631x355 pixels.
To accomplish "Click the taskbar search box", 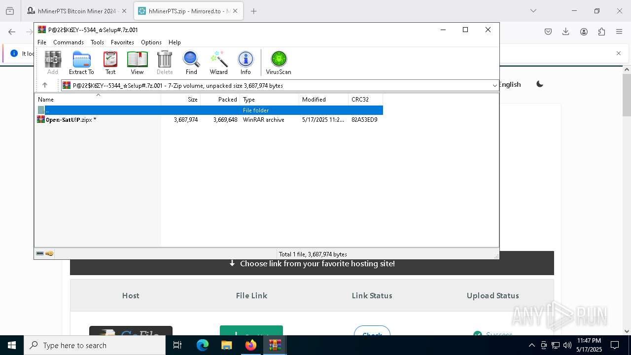I will pyautogui.click(x=95, y=345).
